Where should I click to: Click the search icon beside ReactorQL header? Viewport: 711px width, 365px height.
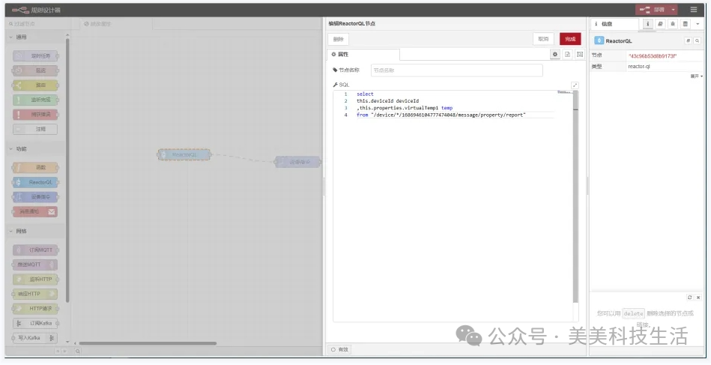(x=698, y=40)
